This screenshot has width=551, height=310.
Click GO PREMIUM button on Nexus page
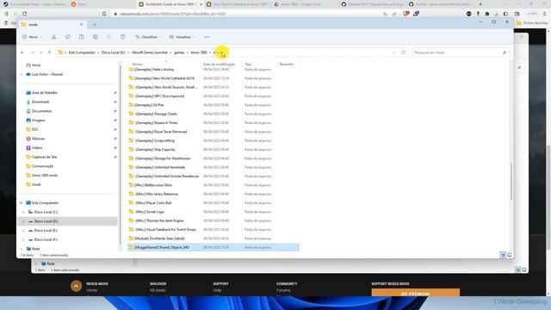415,293
